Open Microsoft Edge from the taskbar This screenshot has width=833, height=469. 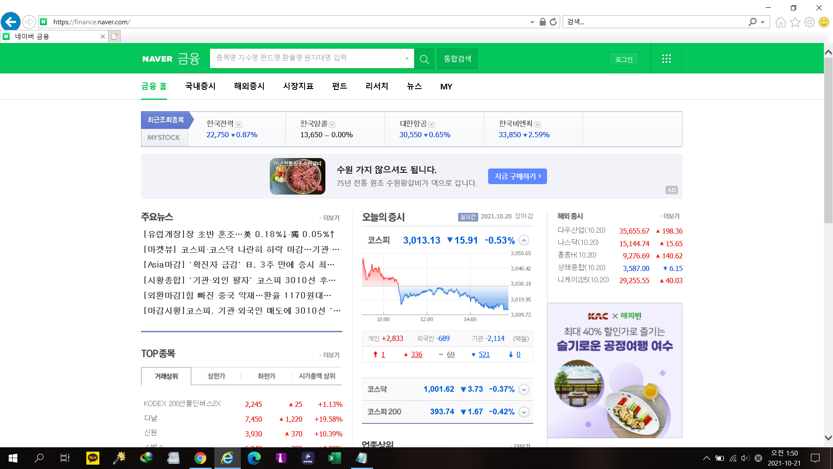[x=254, y=458]
